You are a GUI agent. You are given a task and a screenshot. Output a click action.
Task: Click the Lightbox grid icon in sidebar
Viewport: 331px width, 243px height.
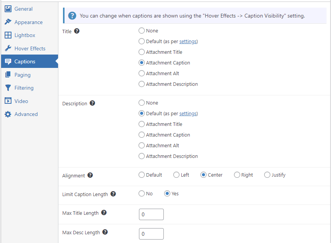coord(8,35)
